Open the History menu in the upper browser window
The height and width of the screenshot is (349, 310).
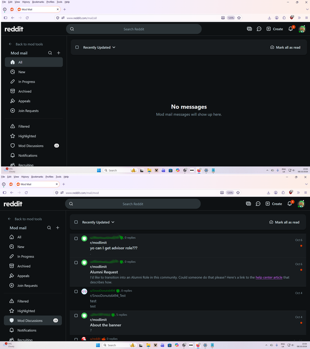point(26,2)
